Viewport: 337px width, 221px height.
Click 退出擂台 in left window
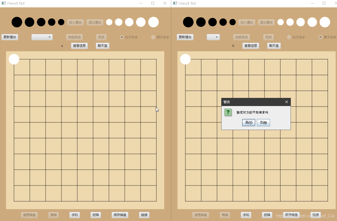[x=95, y=22]
